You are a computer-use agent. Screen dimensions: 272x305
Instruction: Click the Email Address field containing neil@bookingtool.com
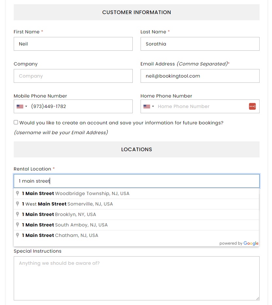coord(200,76)
